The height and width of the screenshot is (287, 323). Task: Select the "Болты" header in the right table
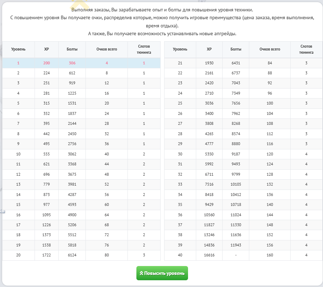pos(236,49)
